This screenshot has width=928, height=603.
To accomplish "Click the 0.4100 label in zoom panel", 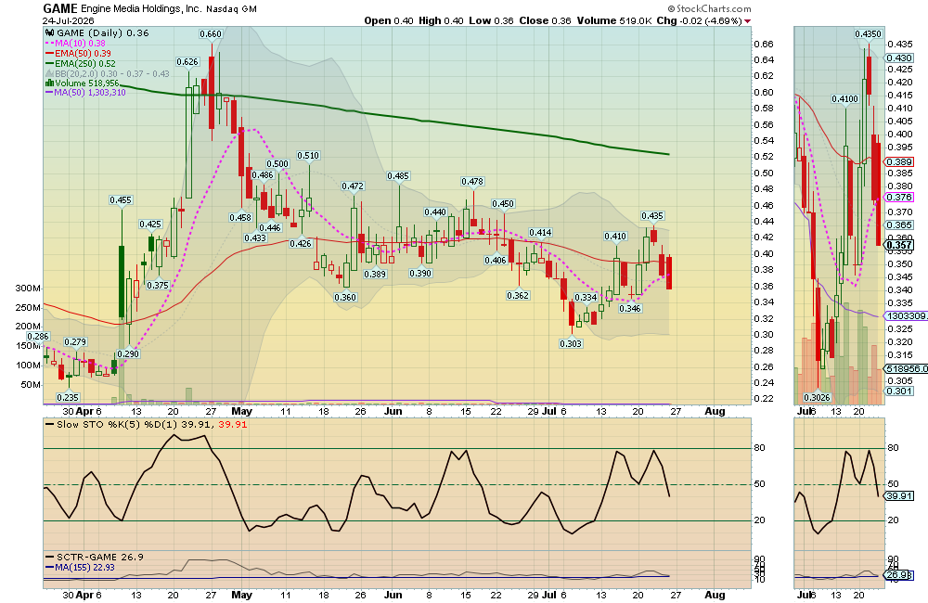I will click(x=844, y=99).
